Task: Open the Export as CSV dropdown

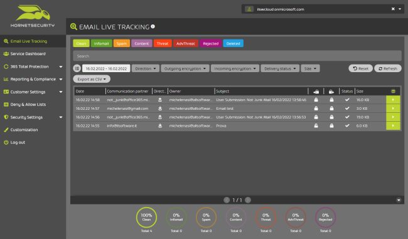Action: point(92,79)
